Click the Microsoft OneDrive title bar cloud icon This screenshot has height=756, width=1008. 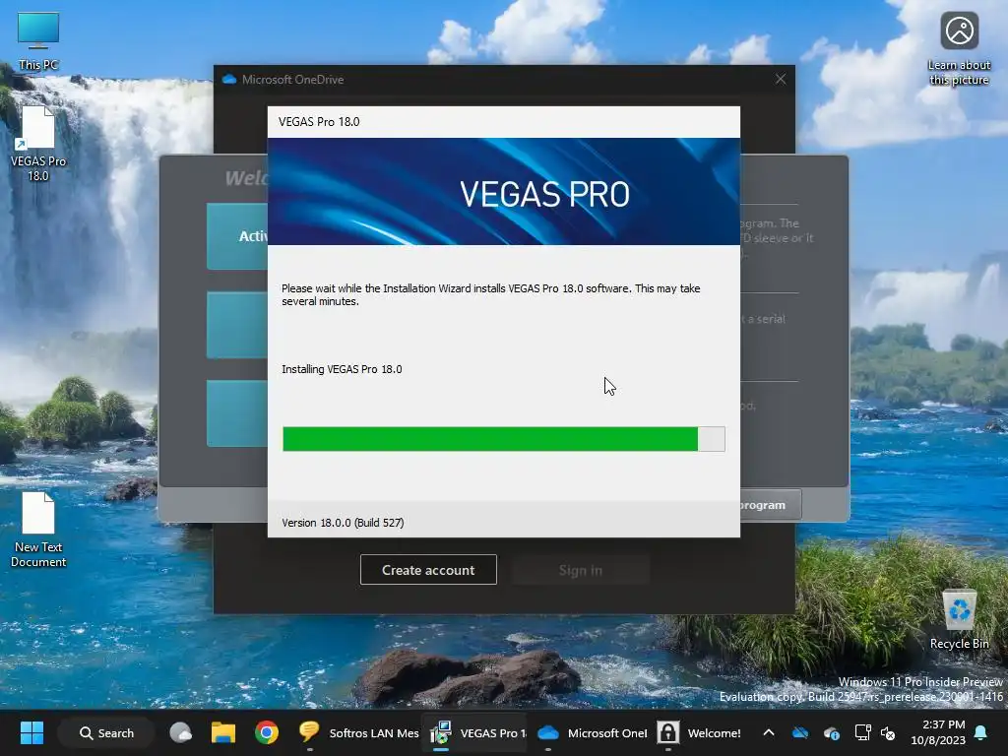[x=228, y=79]
